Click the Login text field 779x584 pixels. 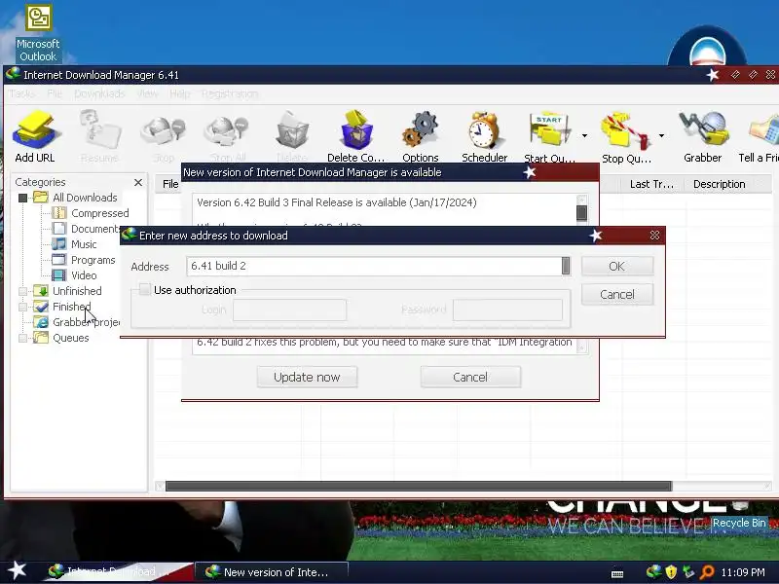point(289,310)
